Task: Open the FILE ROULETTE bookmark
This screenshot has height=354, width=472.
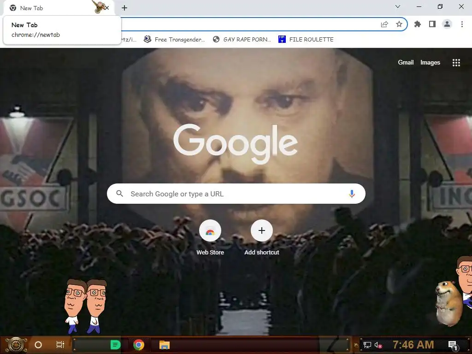Action: pos(306,40)
